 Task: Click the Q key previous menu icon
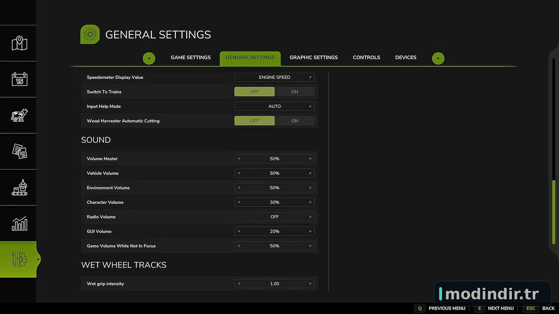point(420,308)
